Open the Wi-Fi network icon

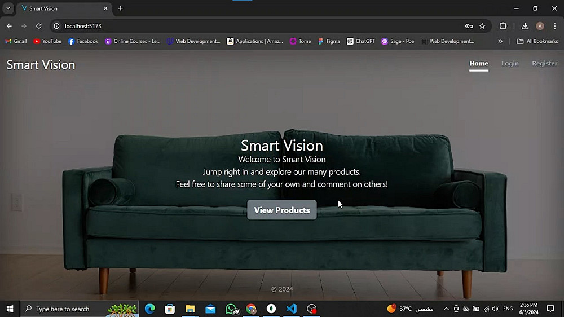[x=486, y=309]
